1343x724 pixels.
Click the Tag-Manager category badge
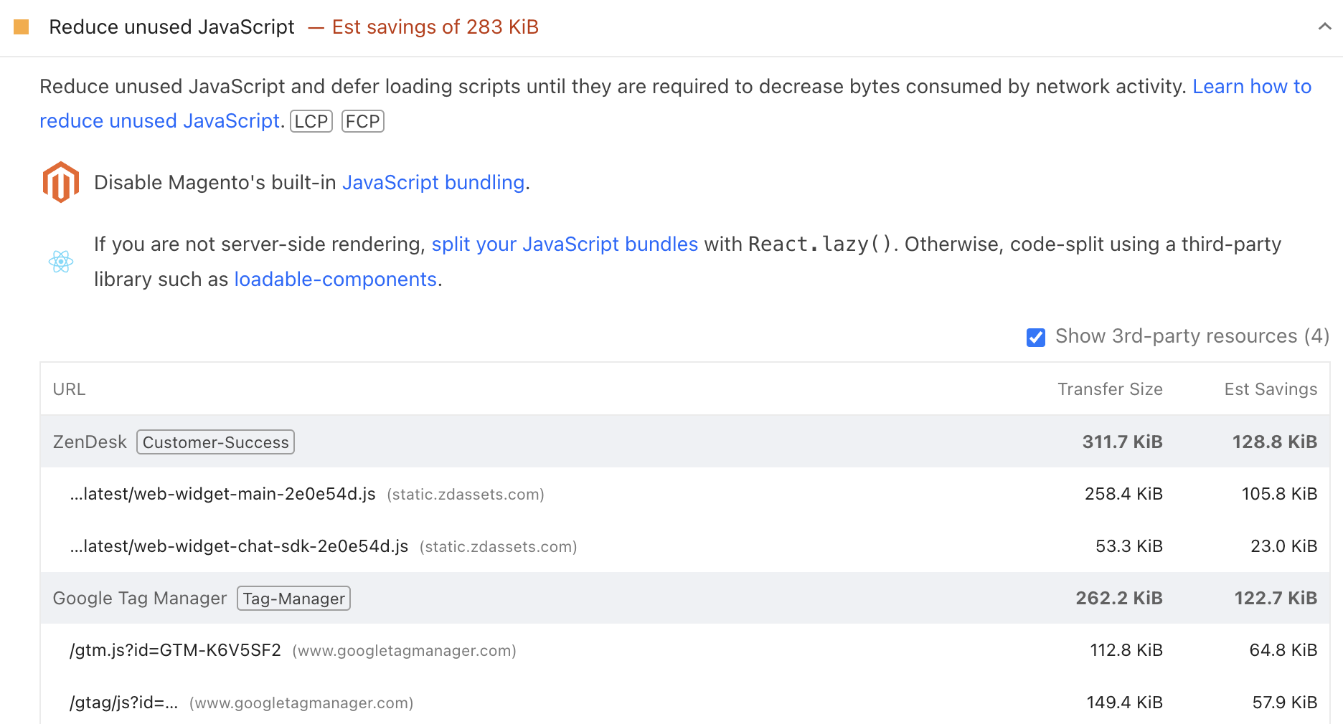tap(293, 598)
